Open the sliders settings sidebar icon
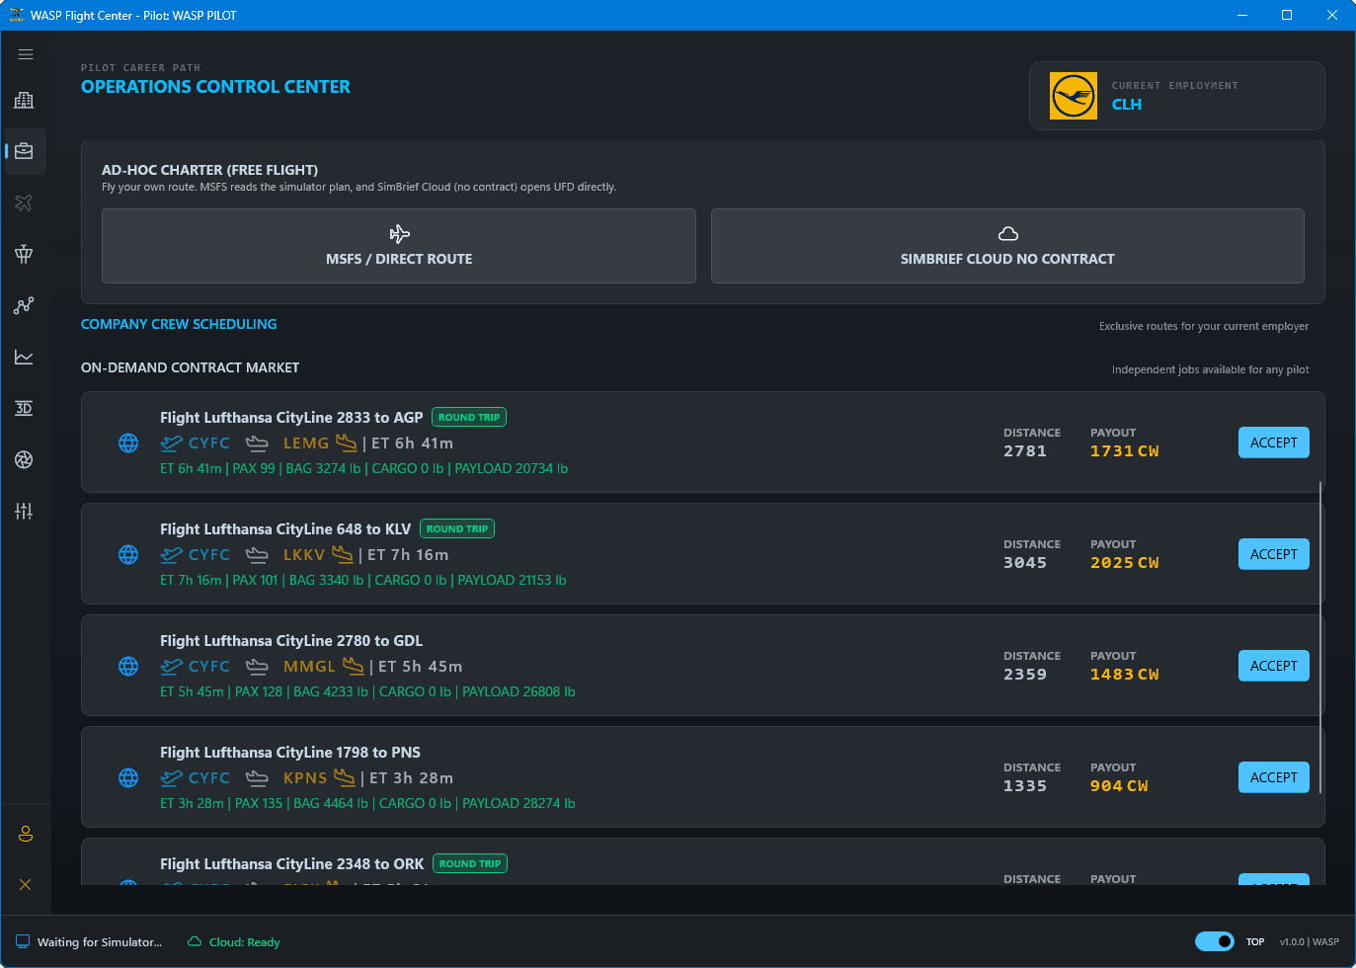 25,511
